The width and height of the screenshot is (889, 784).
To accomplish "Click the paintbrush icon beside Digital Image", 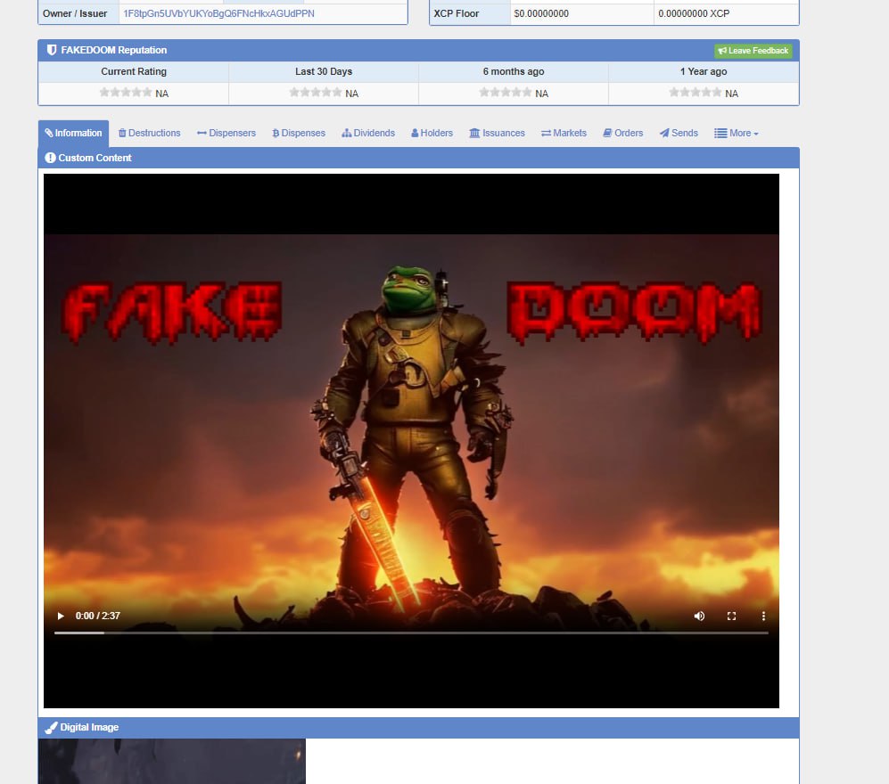I will coord(51,727).
